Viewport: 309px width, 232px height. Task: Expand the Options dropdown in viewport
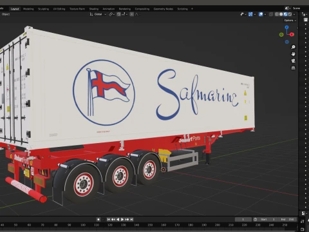coord(290,21)
